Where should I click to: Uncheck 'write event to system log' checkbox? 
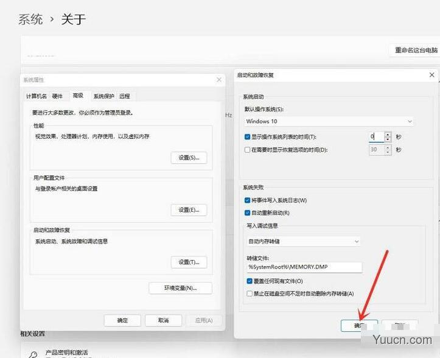coord(247,200)
